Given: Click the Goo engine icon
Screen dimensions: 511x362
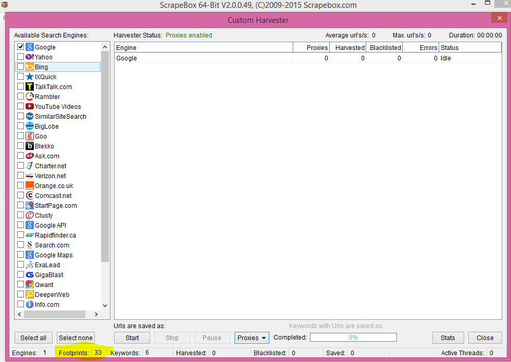Looking at the screenshot, I should (30, 136).
